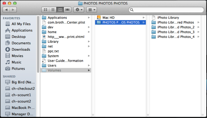Viewport: 207px width, 118px height.
Task: Expand arrow next to Volumes folder
Action: pyautogui.click(x=89, y=70)
